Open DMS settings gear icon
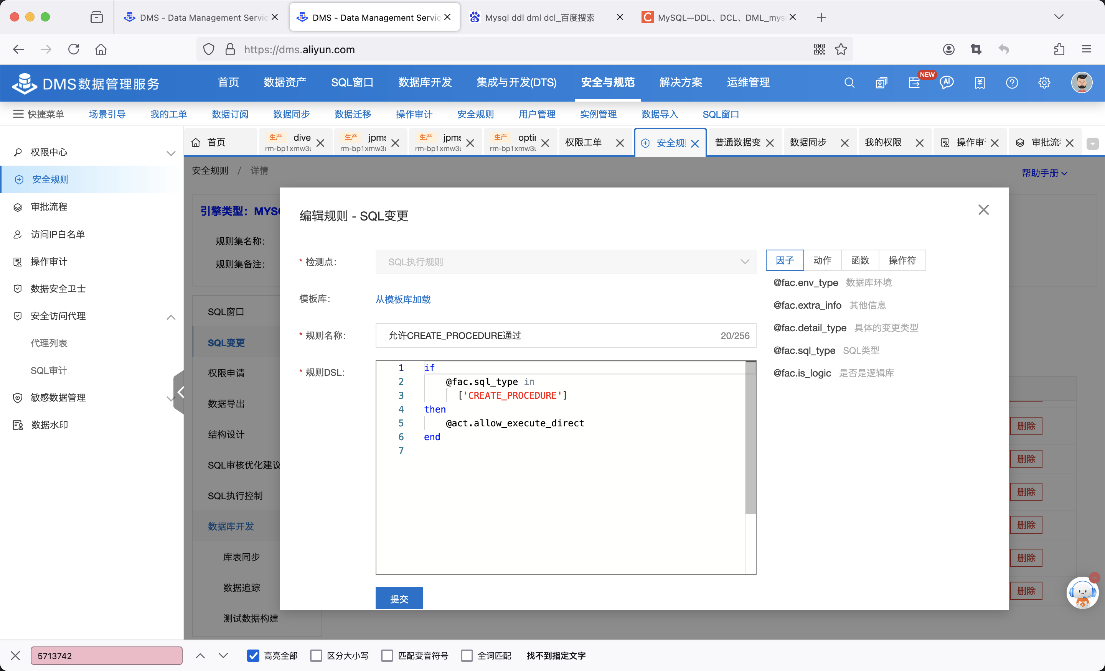Screen dimensions: 1105x671 (x=1044, y=82)
